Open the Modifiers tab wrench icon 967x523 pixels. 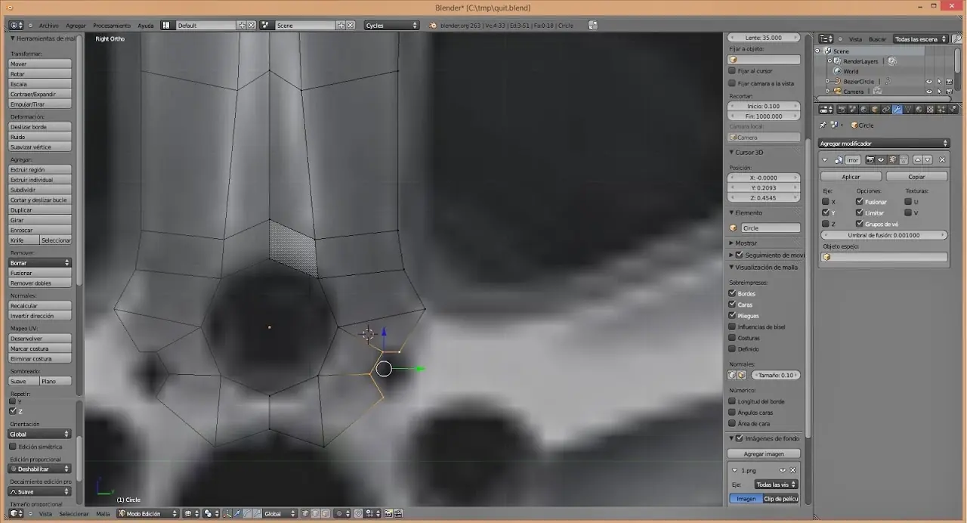coord(897,110)
